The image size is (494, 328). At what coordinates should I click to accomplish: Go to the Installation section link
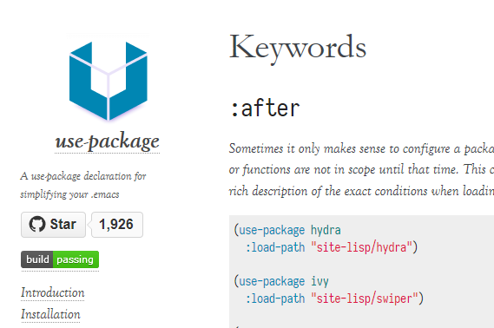50,314
